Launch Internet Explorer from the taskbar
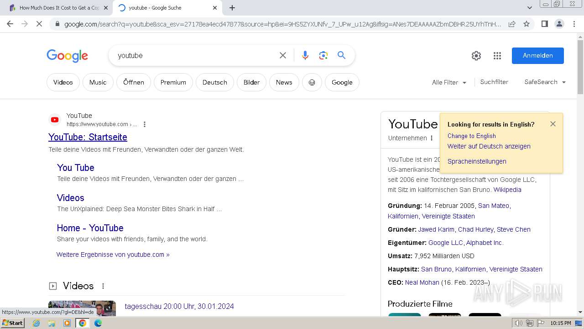This screenshot has height=329, width=584. tap(36, 323)
